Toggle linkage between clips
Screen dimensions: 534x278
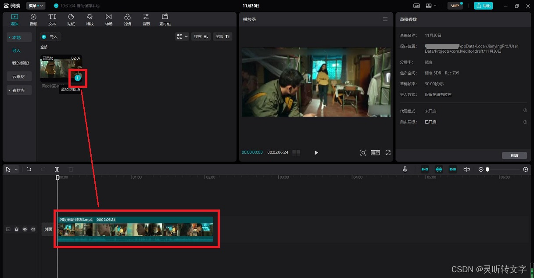click(x=453, y=169)
